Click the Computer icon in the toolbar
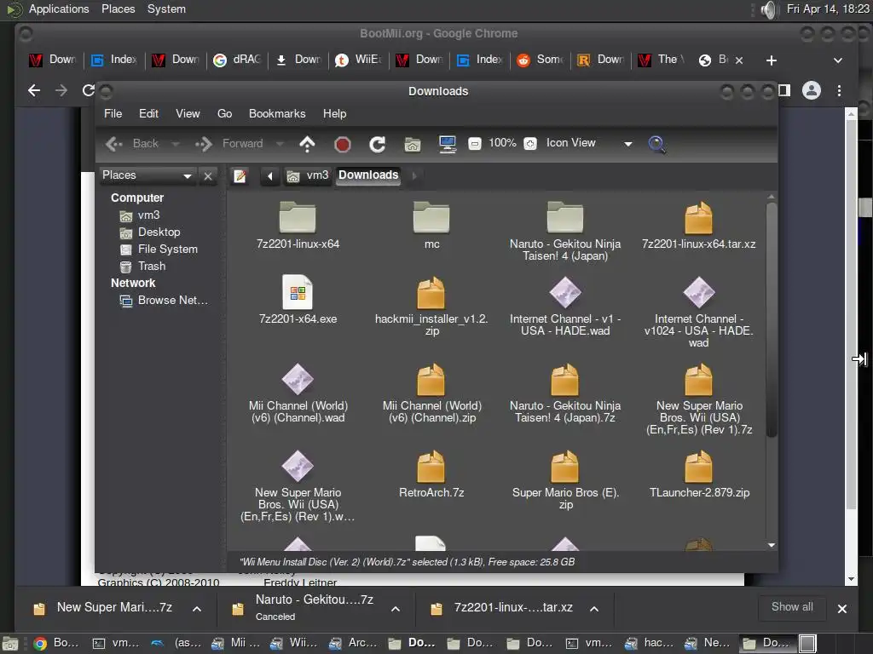 pyautogui.click(x=448, y=144)
